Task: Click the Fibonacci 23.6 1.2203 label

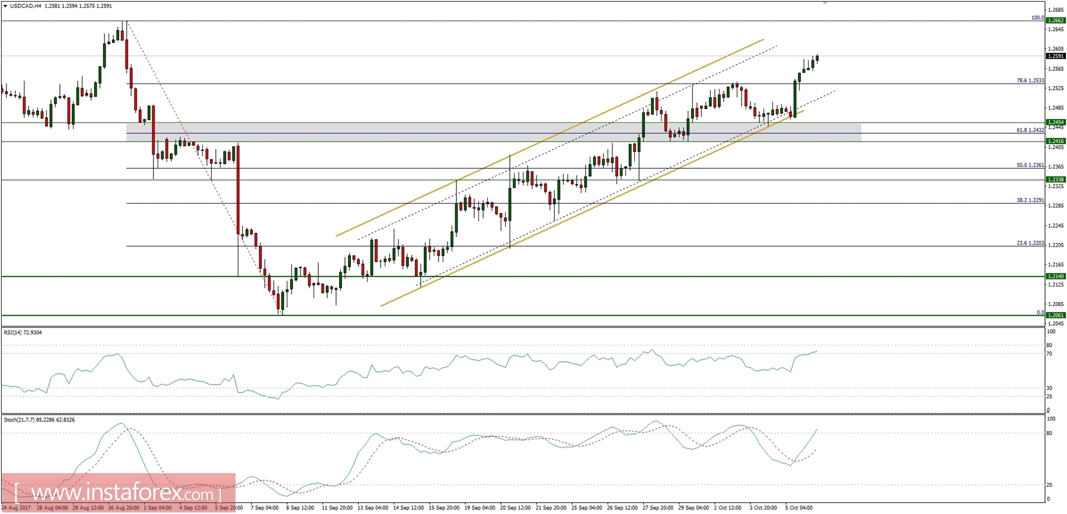Action: tap(1030, 243)
